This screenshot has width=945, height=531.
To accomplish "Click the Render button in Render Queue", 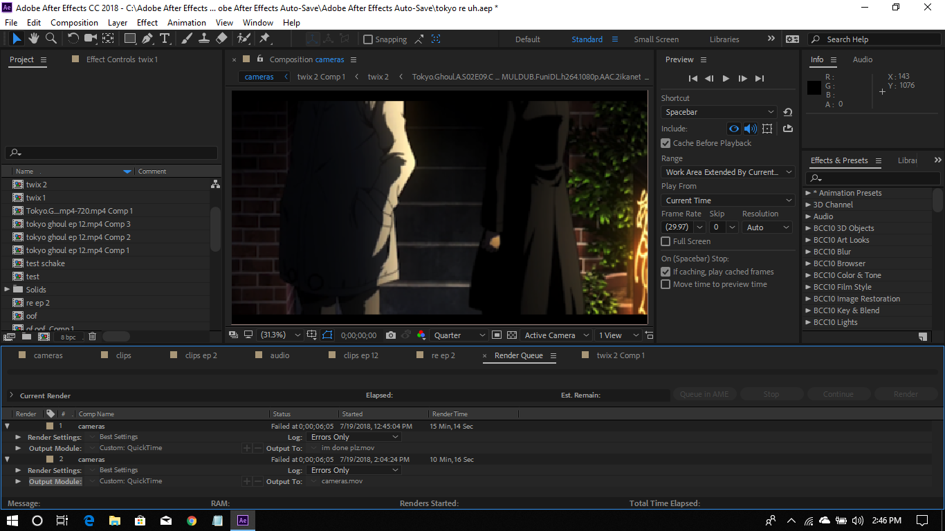I will tap(906, 394).
